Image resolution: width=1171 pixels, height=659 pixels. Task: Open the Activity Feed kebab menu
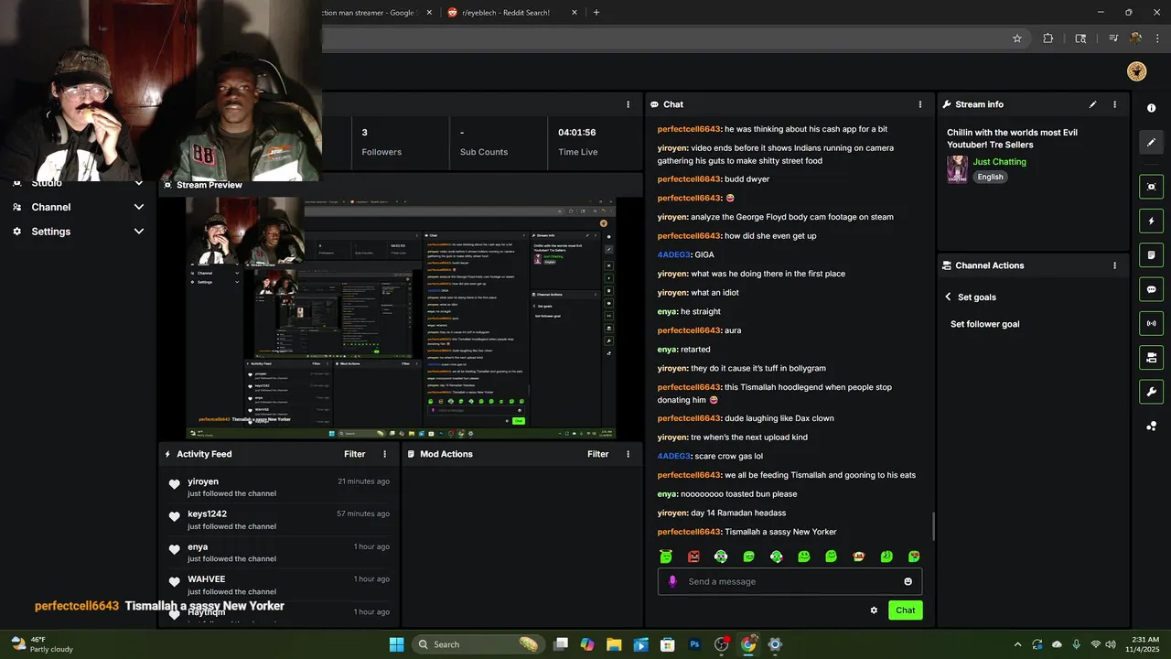[384, 454]
